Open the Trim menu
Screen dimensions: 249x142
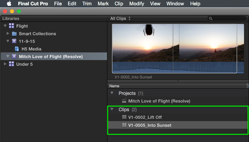click(87, 4)
